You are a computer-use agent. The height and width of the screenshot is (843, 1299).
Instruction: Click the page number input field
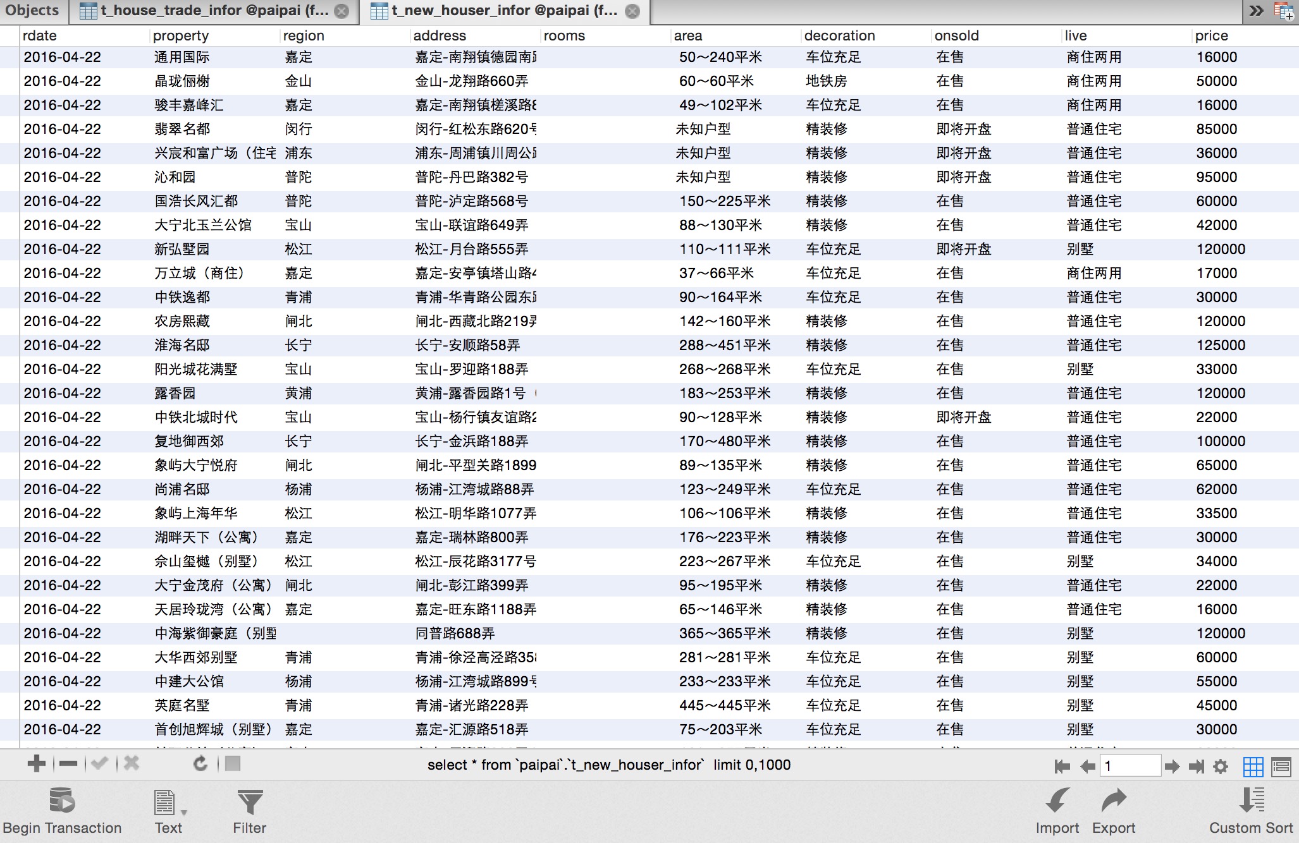click(1130, 766)
